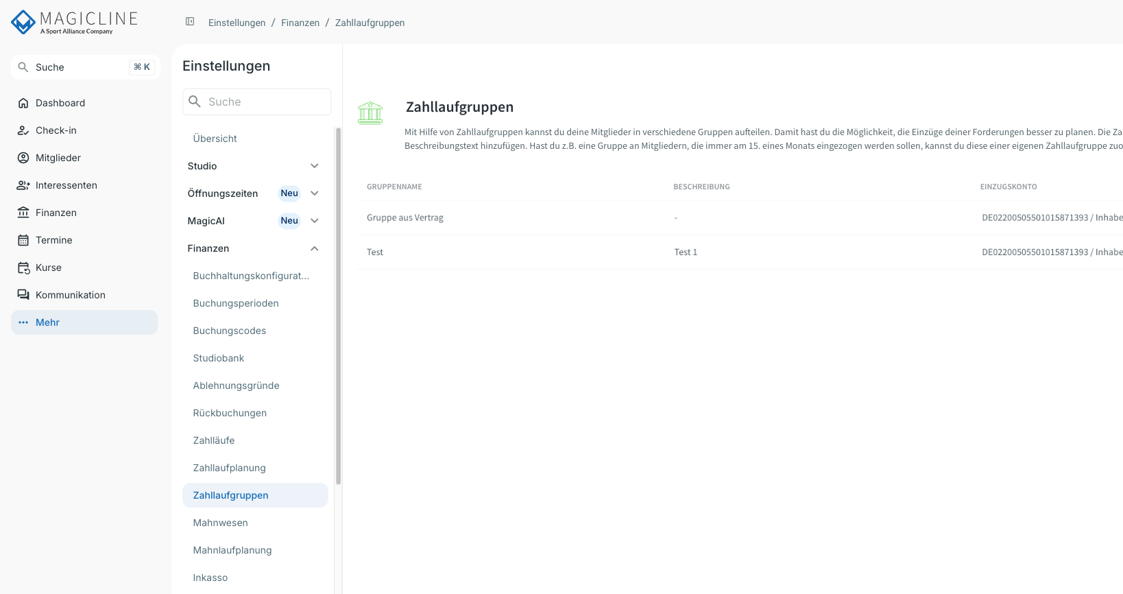This screenshot has height=594, width=1123.
Task: Click the Einstellungen Suche input field
Action: point(256,102)
